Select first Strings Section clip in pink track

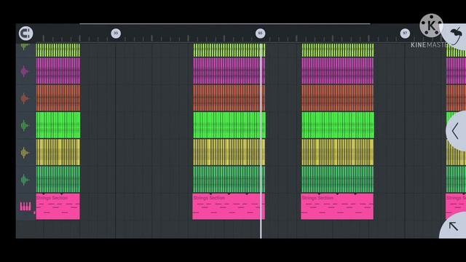[58, 207]
